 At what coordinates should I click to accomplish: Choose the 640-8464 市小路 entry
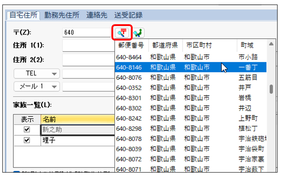[x=190, y=56]
